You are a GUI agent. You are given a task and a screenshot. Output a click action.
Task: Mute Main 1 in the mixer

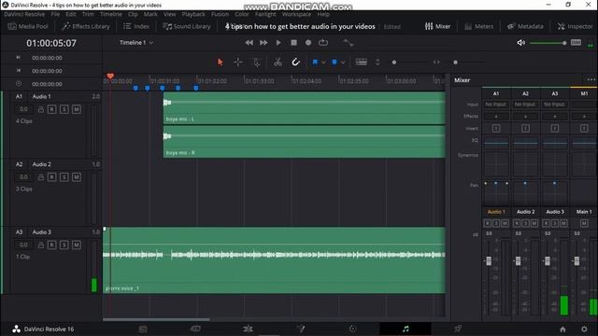[x=584, y=223]
